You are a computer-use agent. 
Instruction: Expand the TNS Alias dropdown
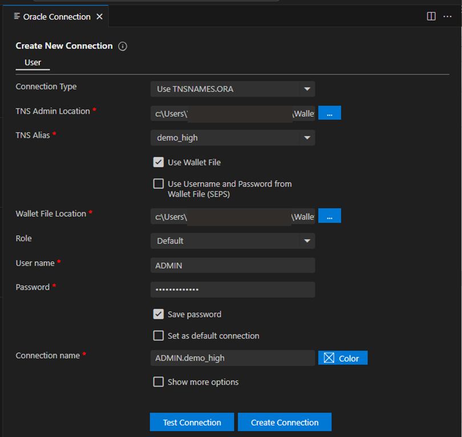point(307,137)
